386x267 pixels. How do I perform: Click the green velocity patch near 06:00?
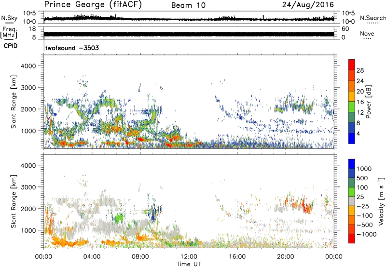(119, 217)
